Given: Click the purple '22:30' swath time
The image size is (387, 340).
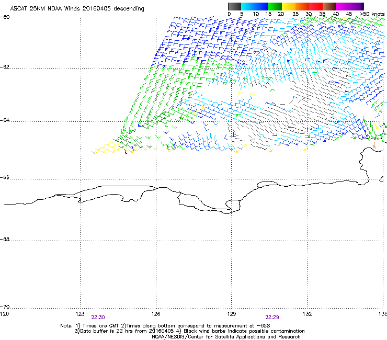Looking at the screenshot, I should pyautogui.click(x=98, y=318).
